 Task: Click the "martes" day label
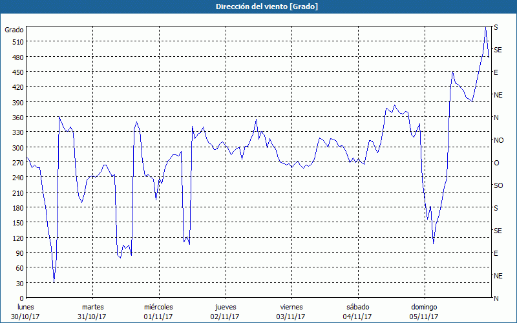point(92,307)
